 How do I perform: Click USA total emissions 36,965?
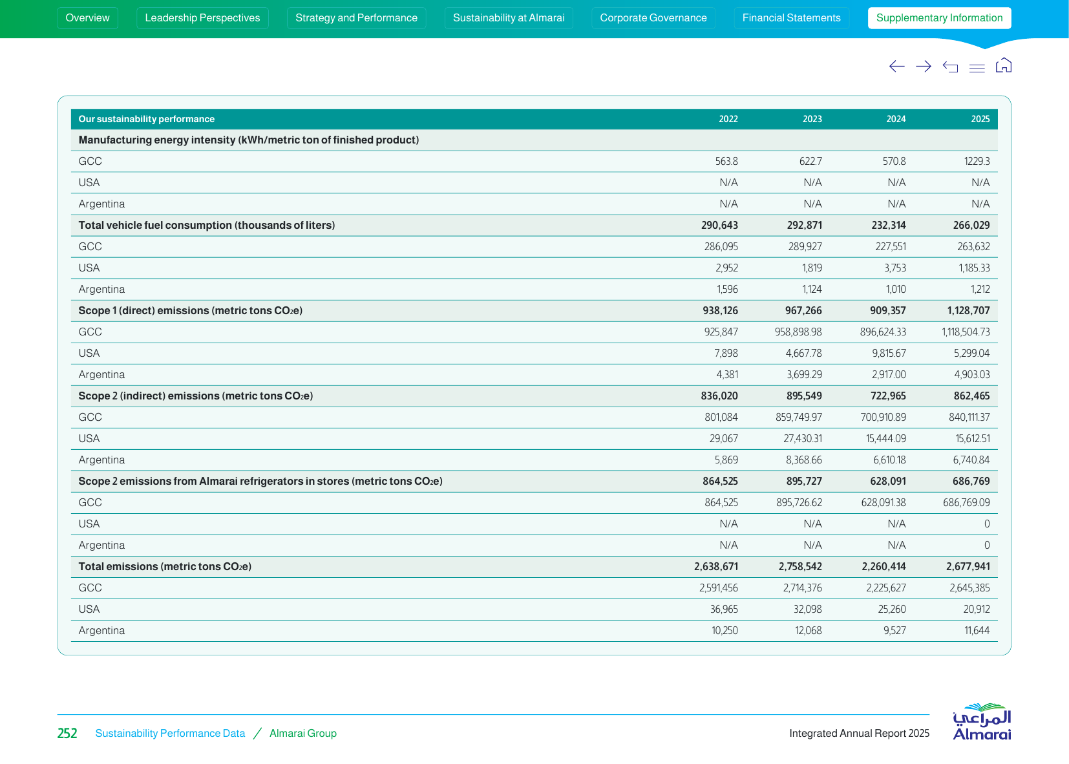tap(724, 609)
